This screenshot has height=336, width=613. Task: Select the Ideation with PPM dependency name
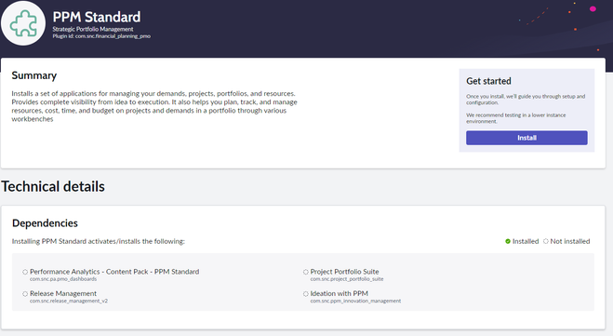tap(339, 293)
